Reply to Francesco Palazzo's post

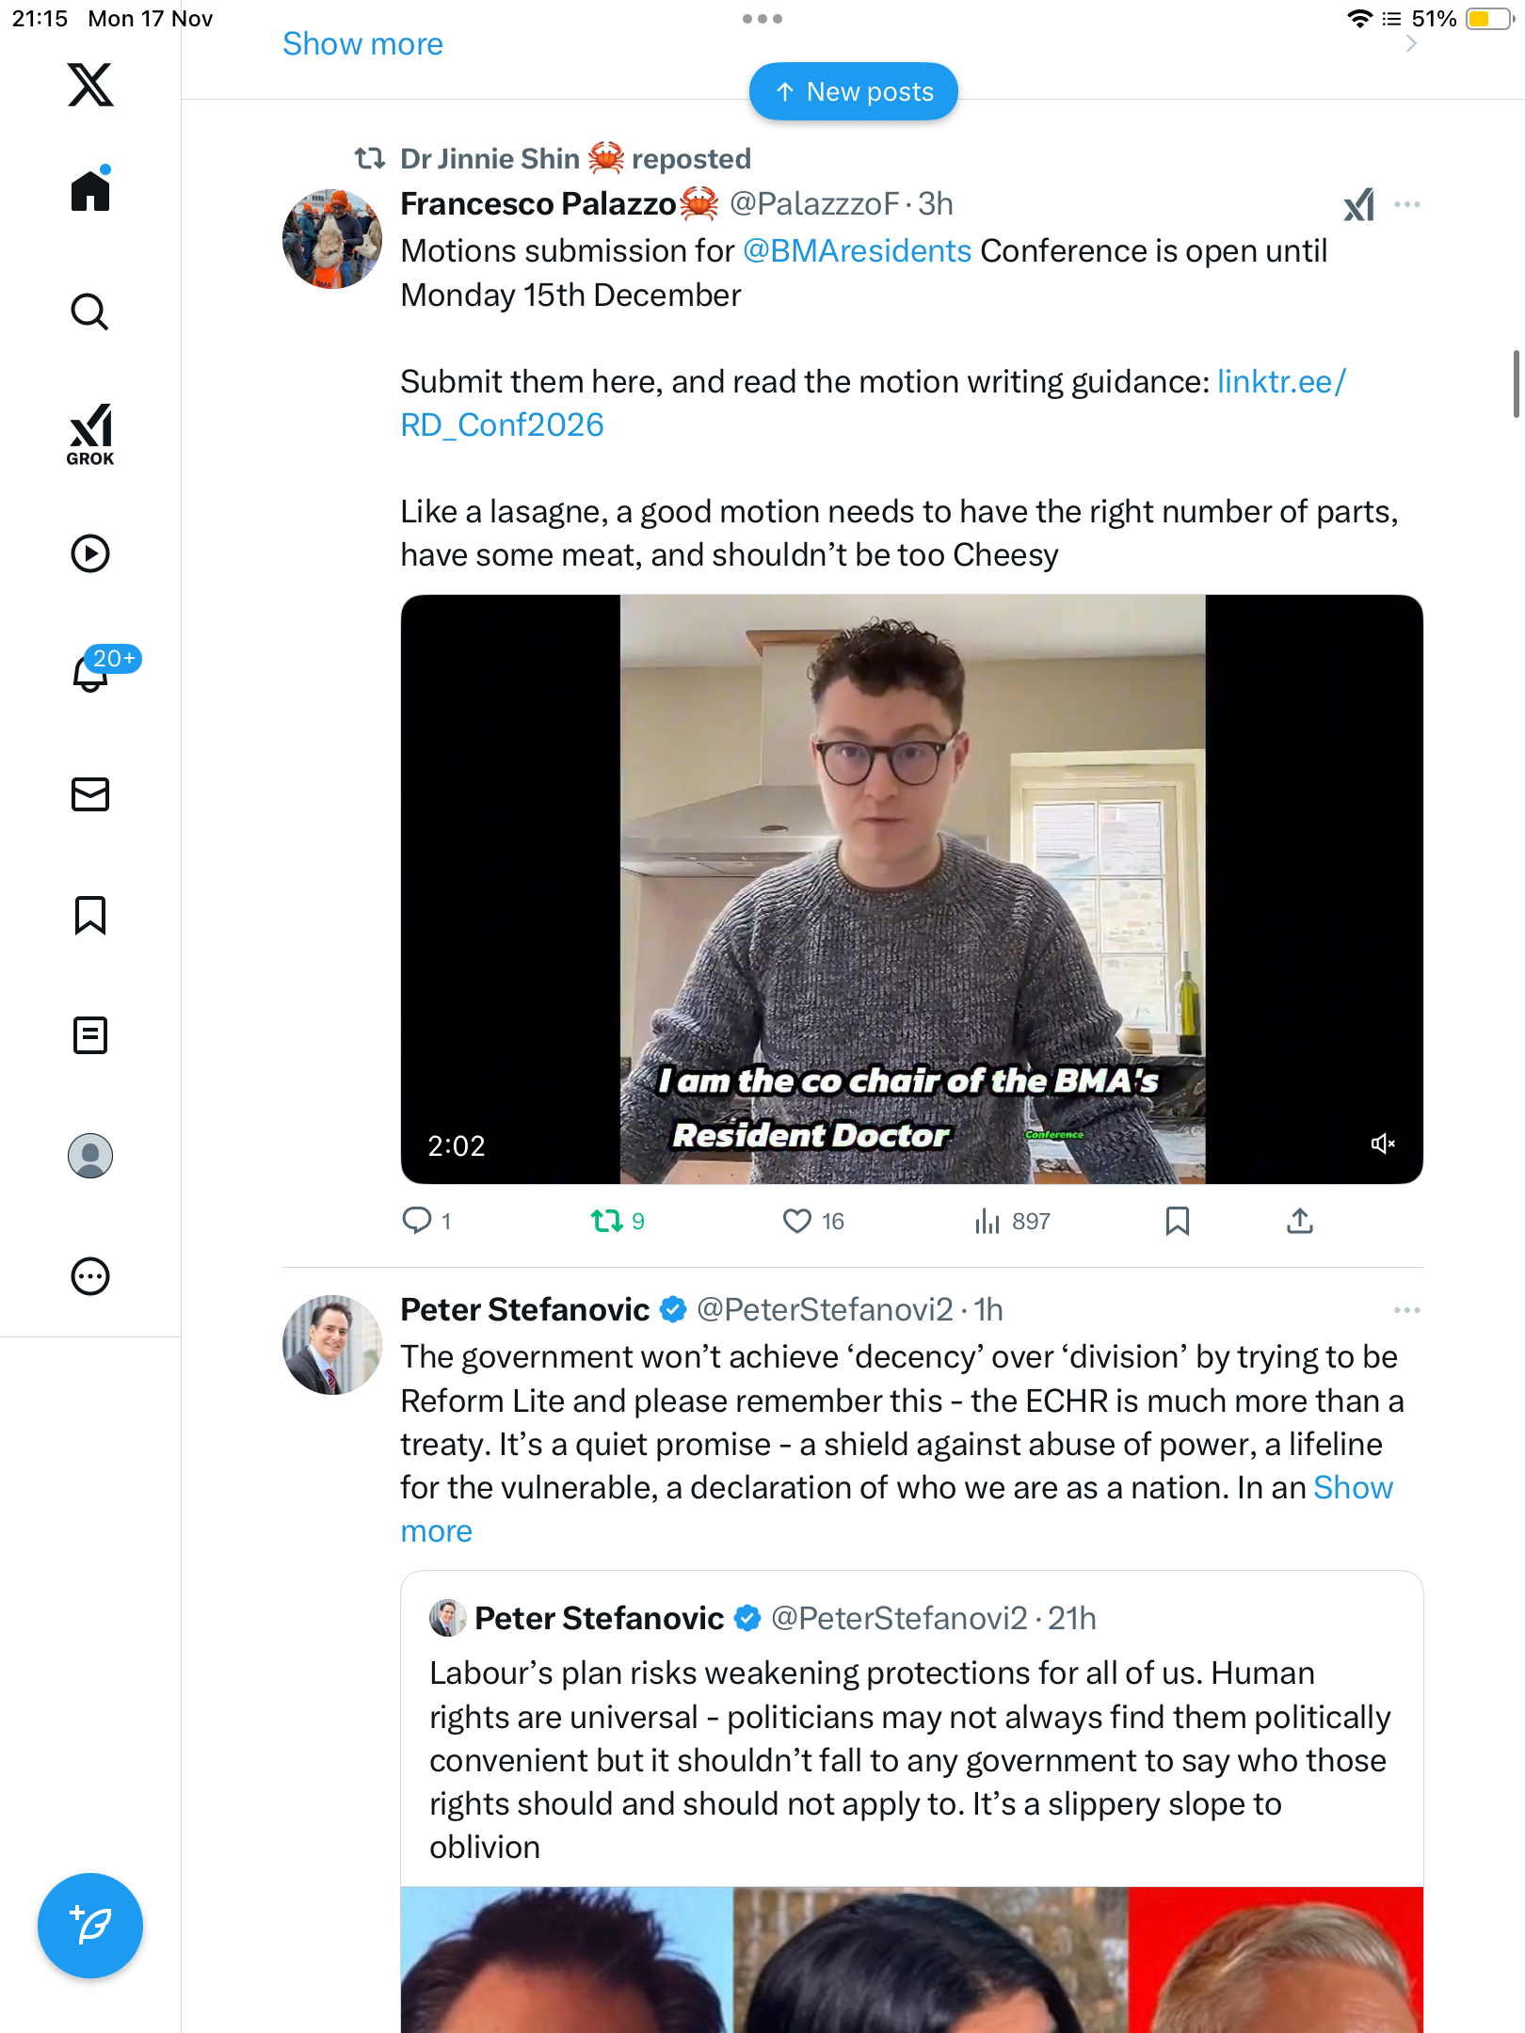pyautogui.click(x=416, y=1221)
